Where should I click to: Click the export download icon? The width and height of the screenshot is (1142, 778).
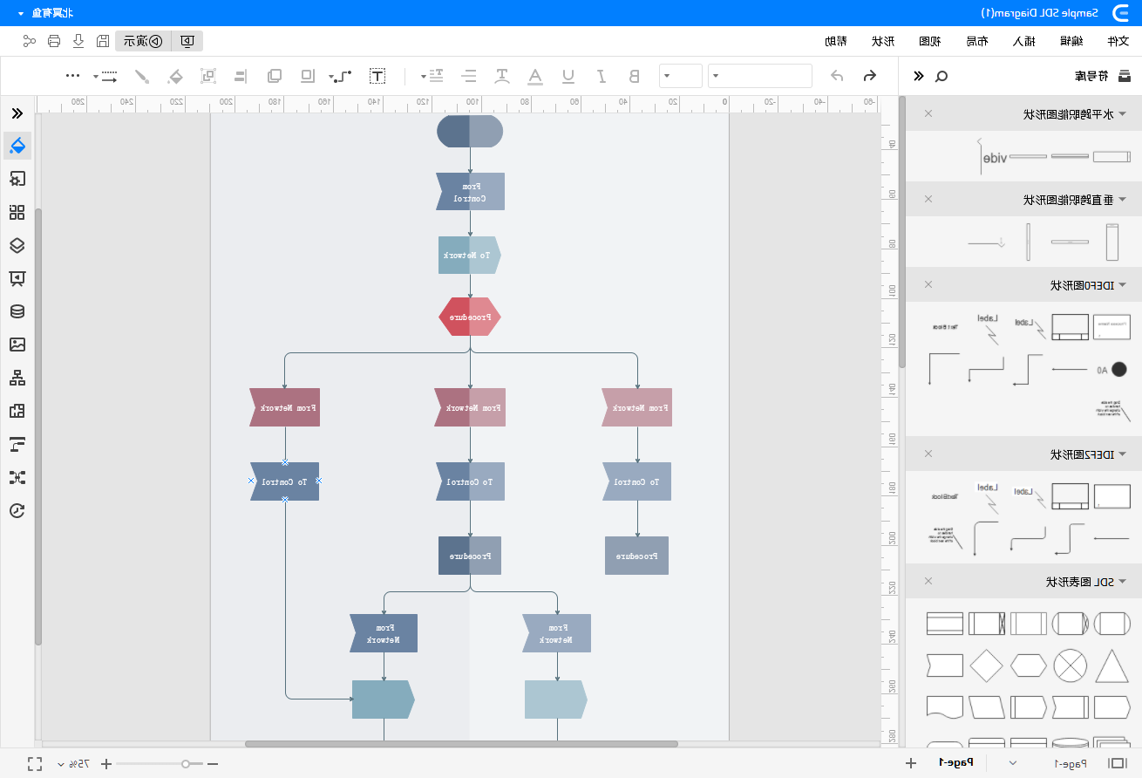(x=78, y=40)
